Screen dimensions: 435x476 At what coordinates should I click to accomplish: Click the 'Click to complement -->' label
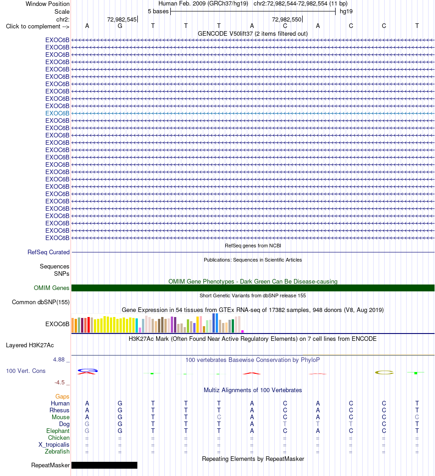[x=38, y=27]
